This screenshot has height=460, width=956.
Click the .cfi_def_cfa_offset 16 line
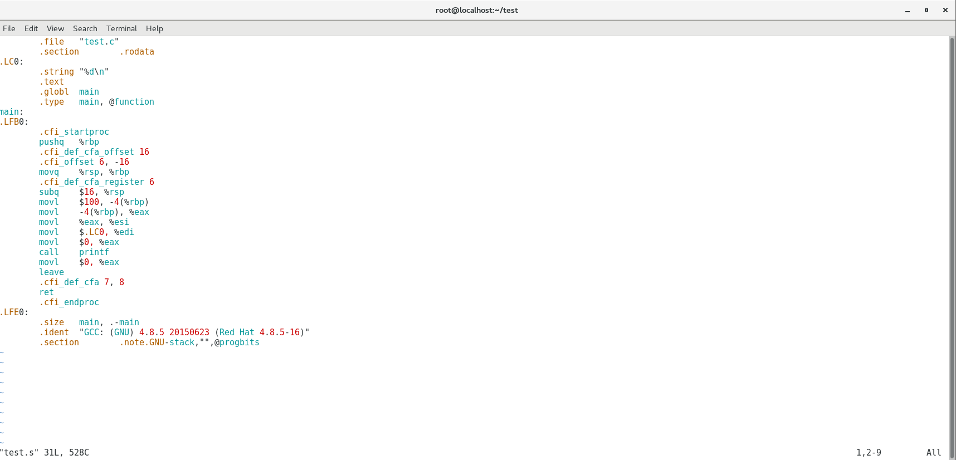click(94, 152)
